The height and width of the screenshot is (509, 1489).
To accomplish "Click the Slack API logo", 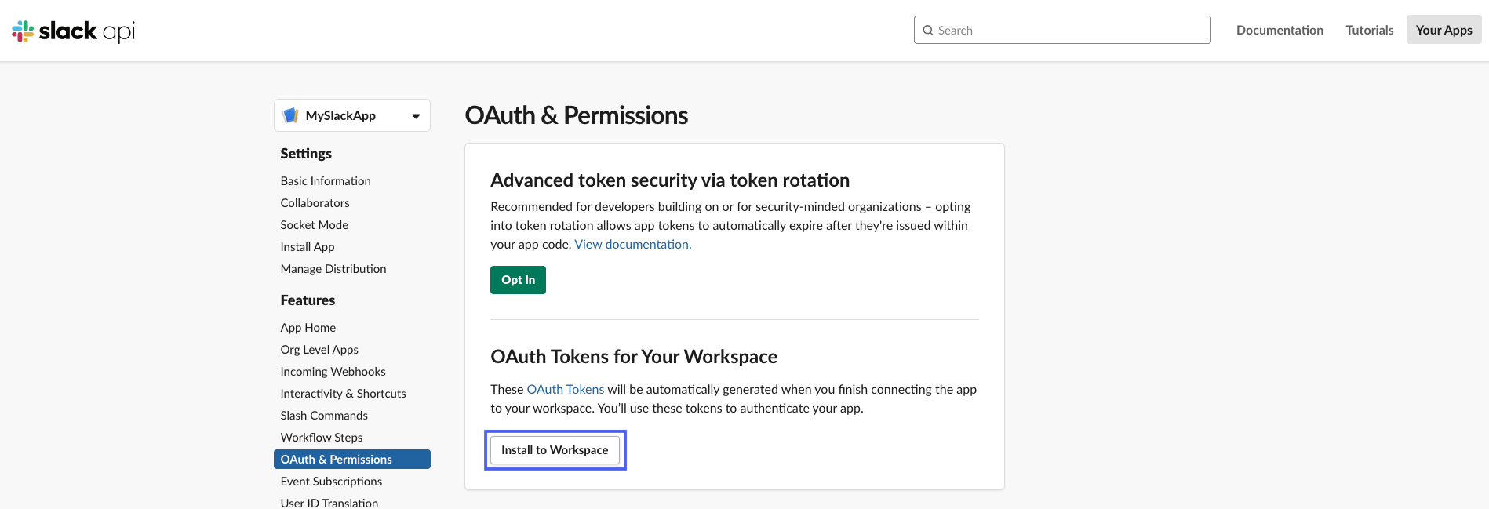I will 73,31.
